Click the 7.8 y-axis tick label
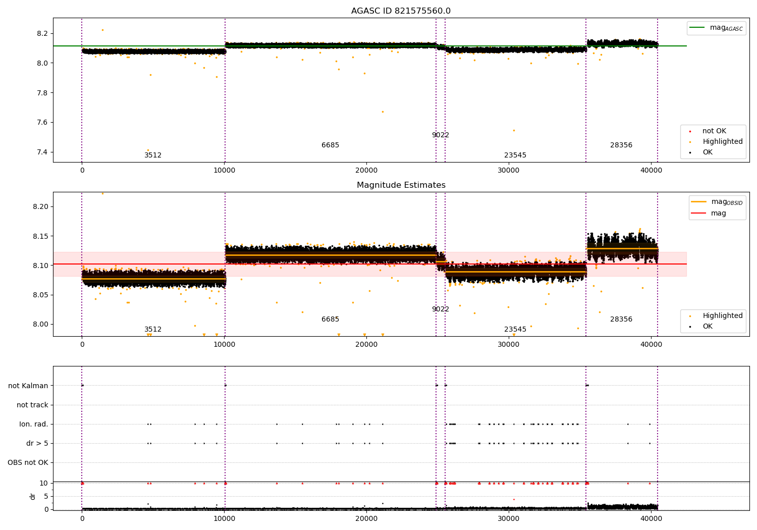 pyautogui.click(x=42, y=93)
